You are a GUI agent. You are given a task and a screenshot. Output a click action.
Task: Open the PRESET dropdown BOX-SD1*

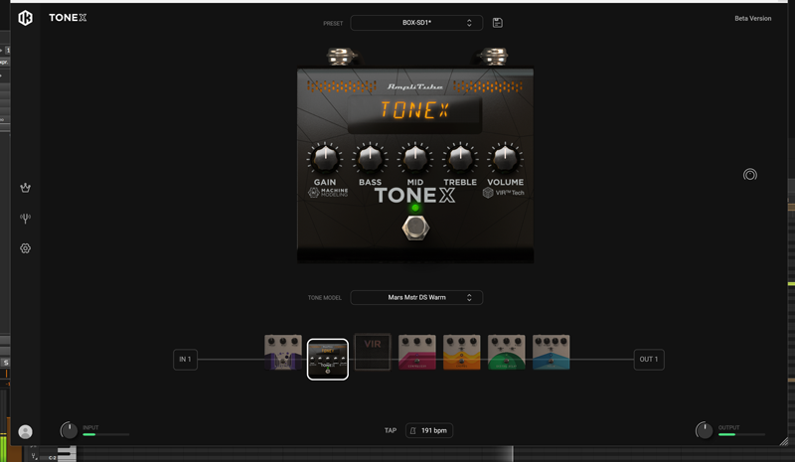[416, 23]
